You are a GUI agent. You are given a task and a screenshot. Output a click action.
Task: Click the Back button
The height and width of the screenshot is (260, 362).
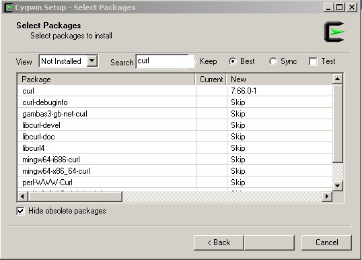[219, 242]
